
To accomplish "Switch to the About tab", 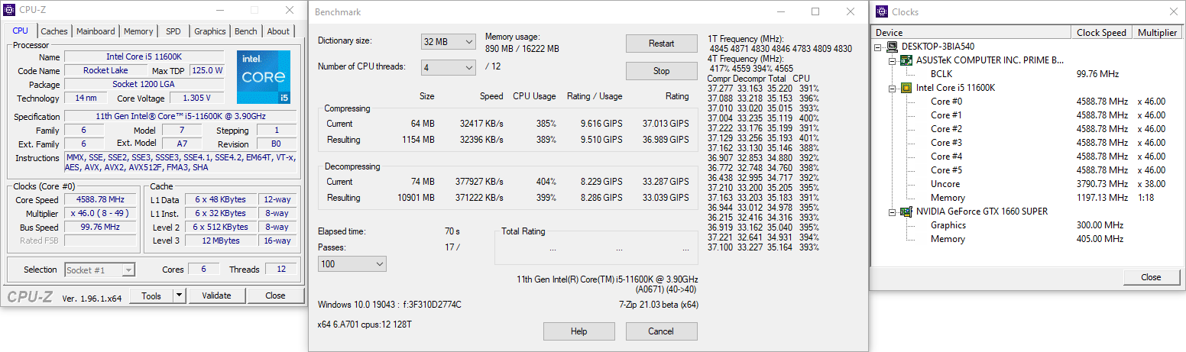I will coord(278,31).
